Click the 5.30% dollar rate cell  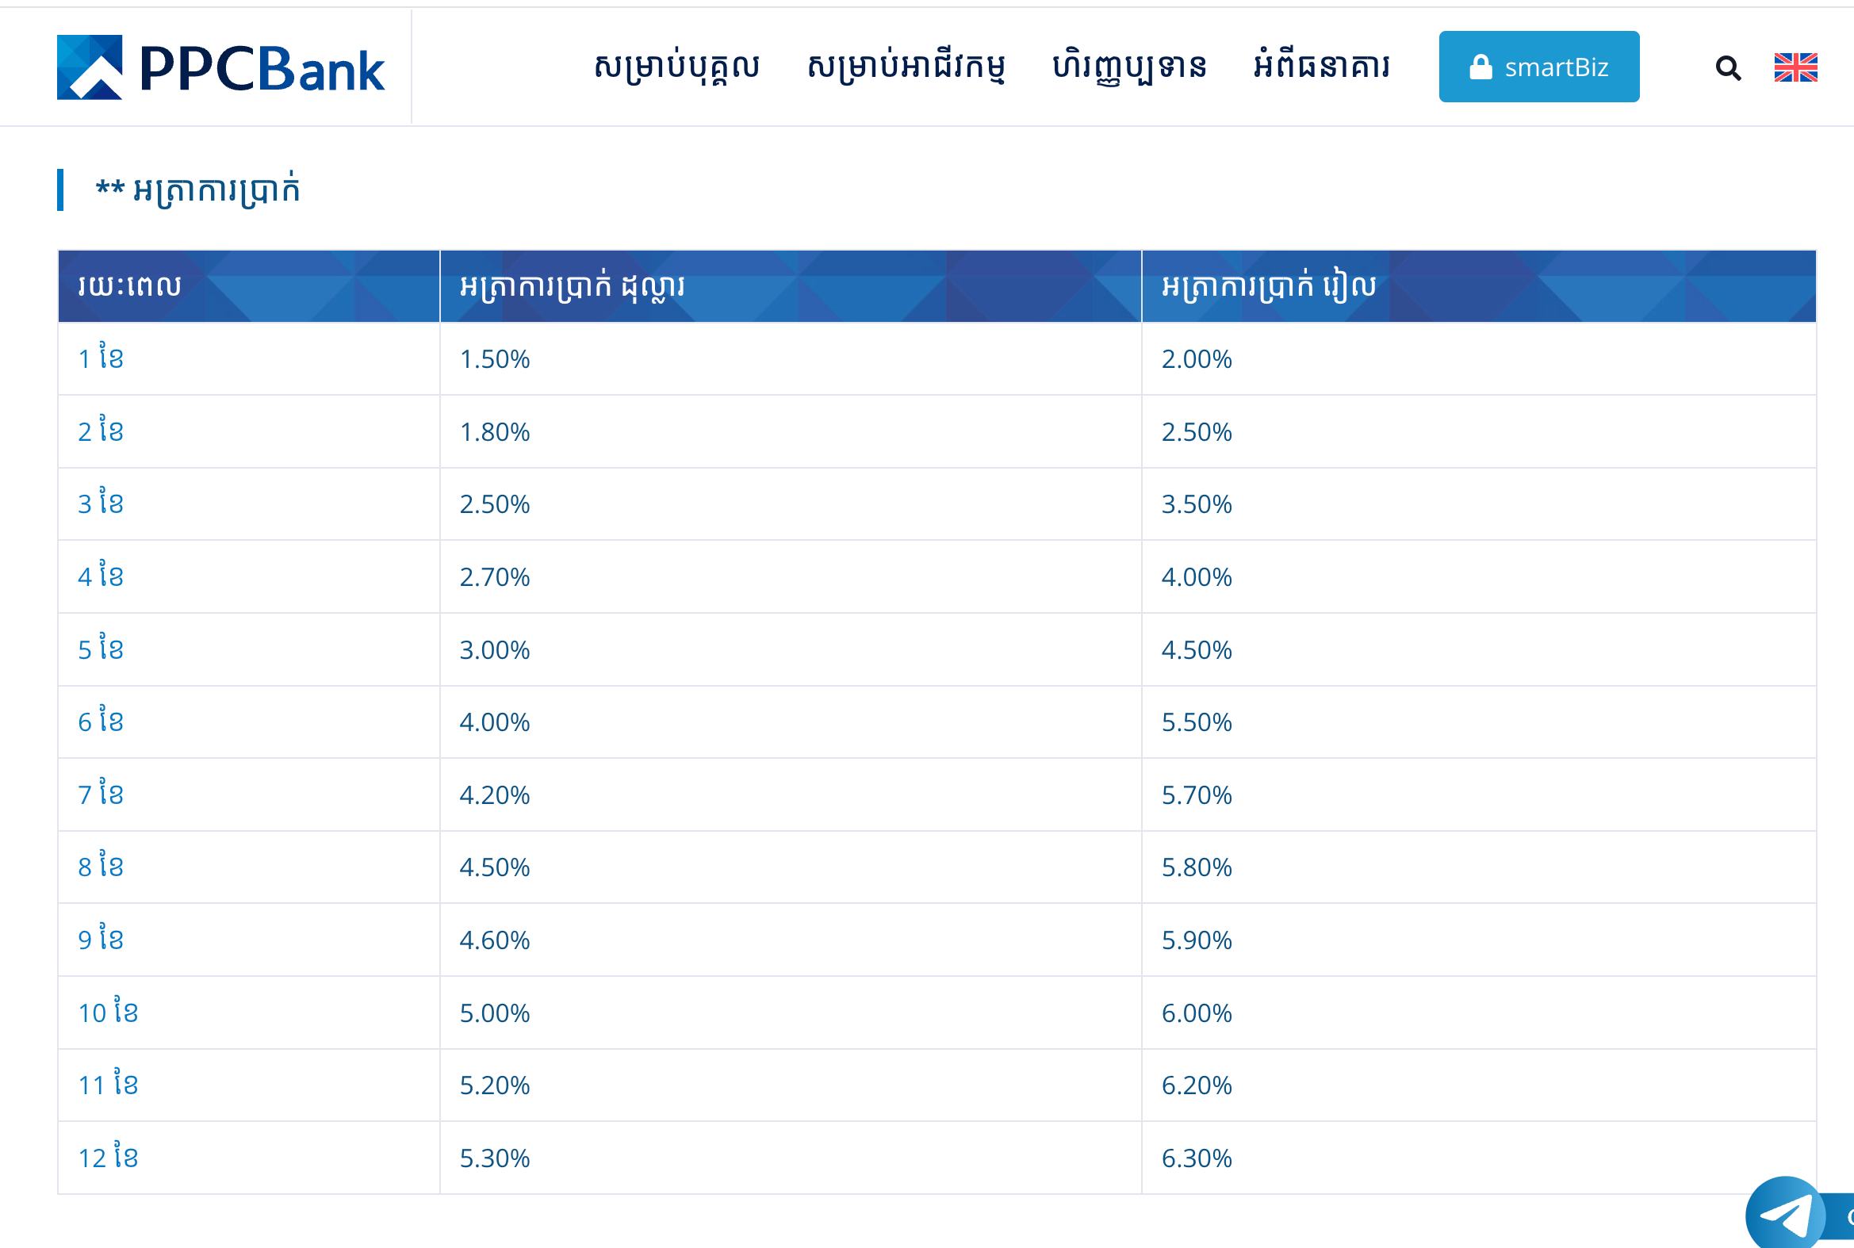[494, 1158]
